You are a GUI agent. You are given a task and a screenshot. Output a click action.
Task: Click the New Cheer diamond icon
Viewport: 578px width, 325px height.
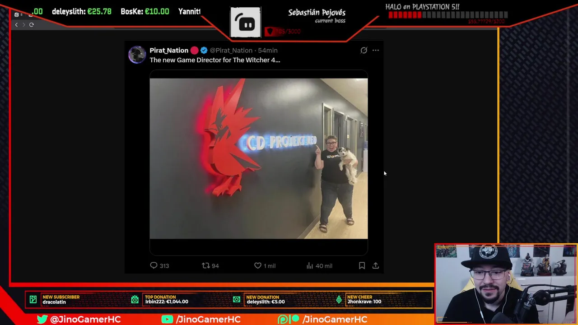tap(339, 299)
